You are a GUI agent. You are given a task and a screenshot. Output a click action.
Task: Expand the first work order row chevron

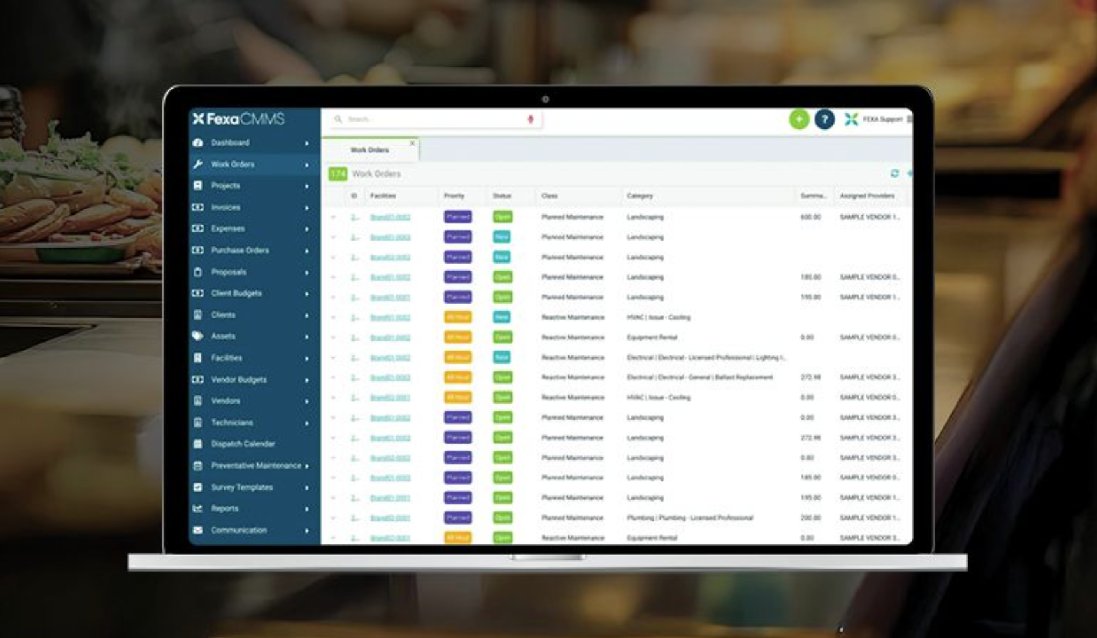coord(333,217)
